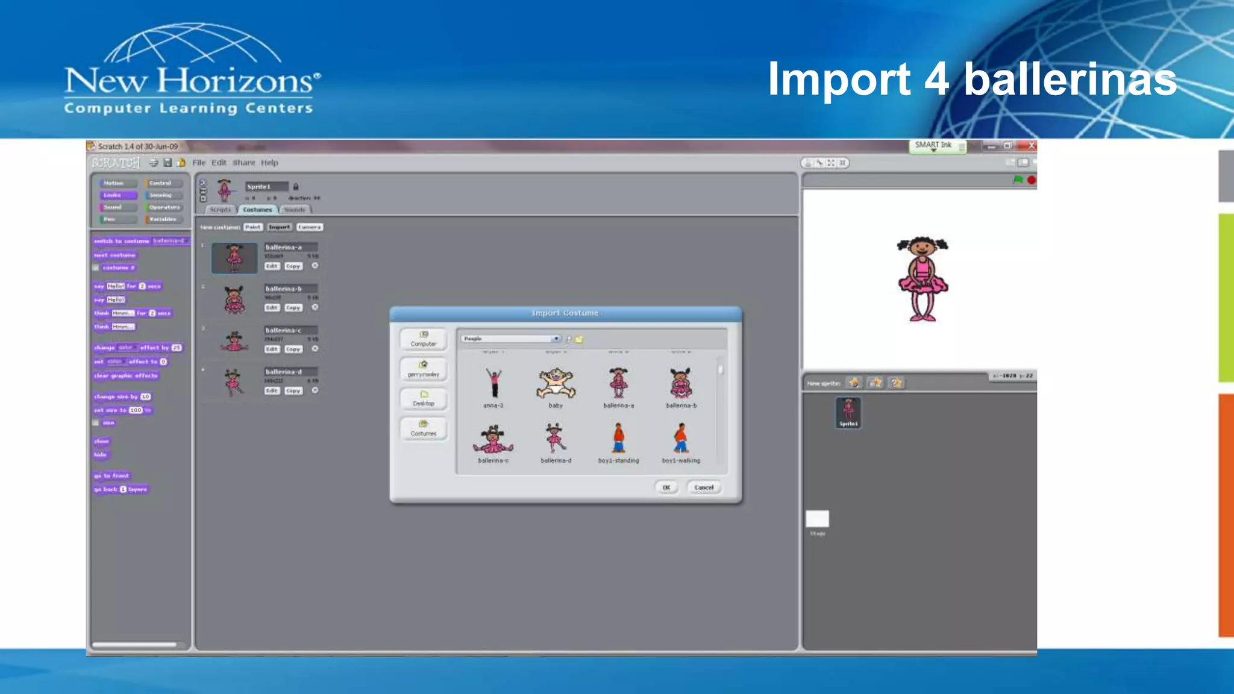Open the File menu
The image size is (1234, 694).
[199, 163]
